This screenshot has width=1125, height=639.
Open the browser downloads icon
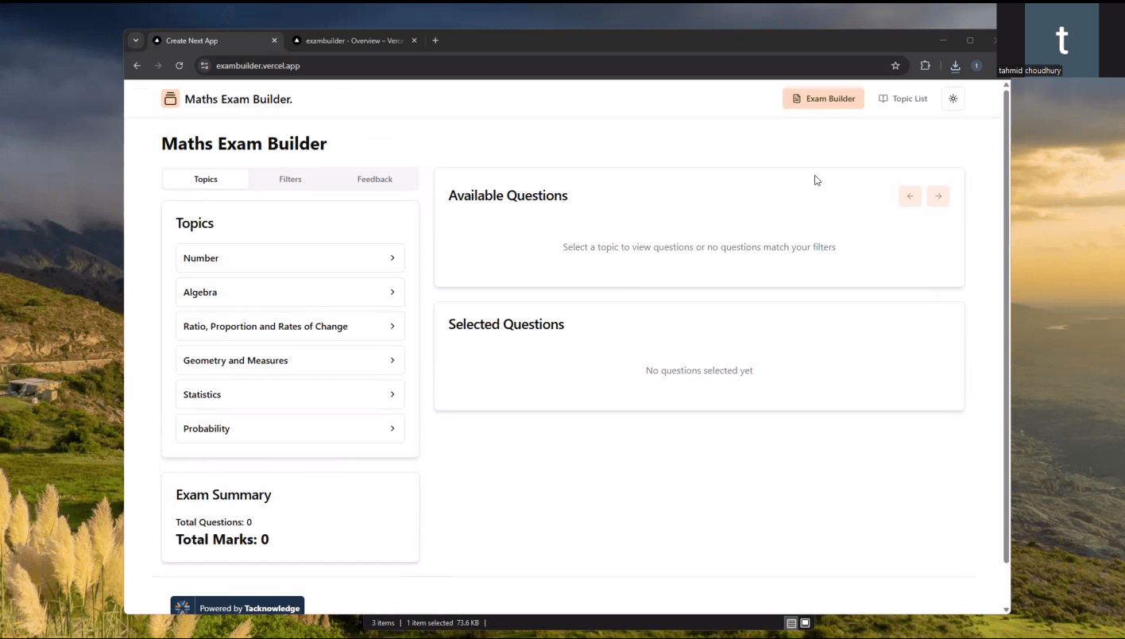click(955, 66)
